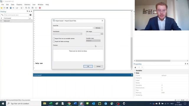Open the Window menu
Viewport: 189px width, 106px height.
pos(40,5)
